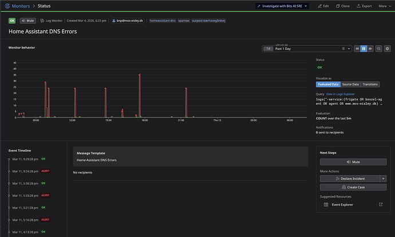
Task: Click the tallest spike near 18:00
Action: coord(140,96)
